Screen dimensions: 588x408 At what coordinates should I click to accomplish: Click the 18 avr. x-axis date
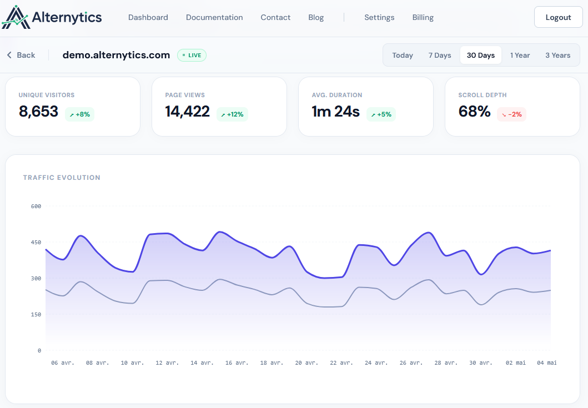272,362
